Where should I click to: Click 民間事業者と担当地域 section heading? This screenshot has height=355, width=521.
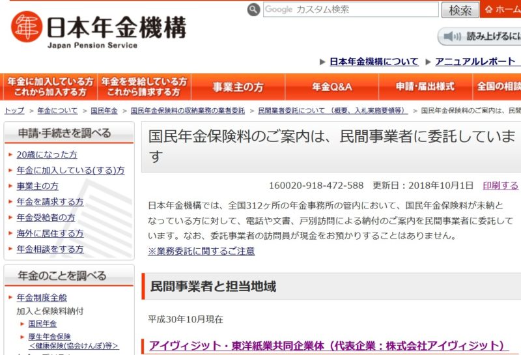[213, 286]
